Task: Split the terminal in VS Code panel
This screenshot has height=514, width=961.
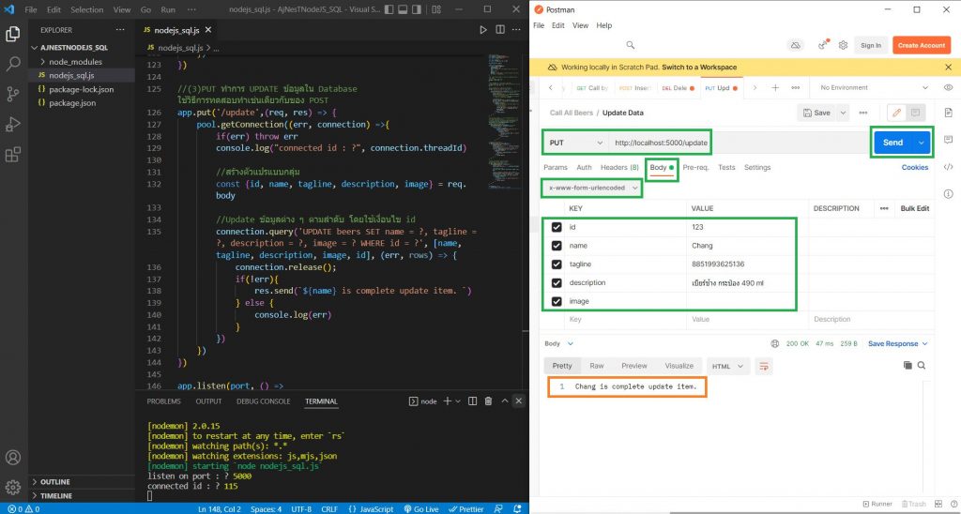Action: (x=473, y=401)
